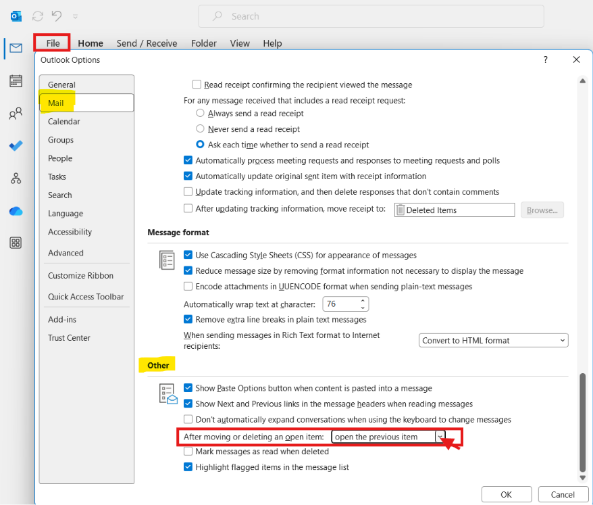Select Advanced in the options list
593x505 pixels.
86,253
